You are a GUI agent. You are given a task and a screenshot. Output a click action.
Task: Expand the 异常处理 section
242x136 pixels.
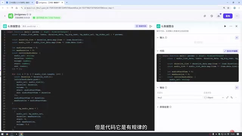tap(158, 107)
